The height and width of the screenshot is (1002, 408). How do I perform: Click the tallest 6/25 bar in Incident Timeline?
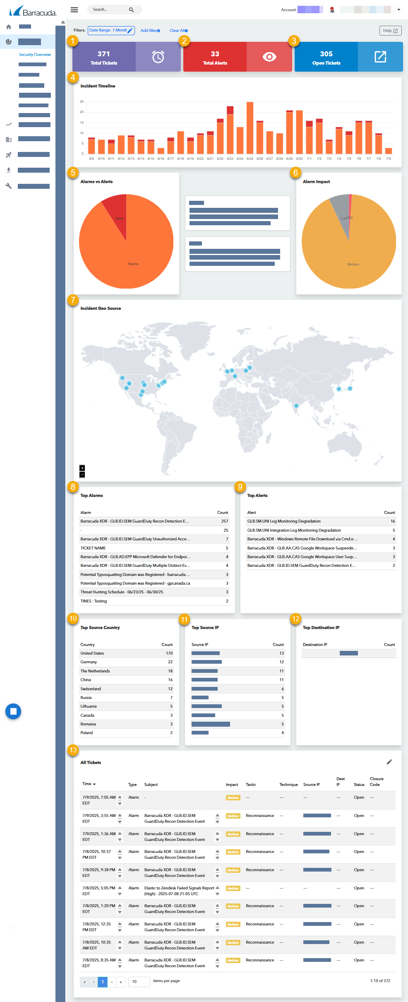point(250,128)
